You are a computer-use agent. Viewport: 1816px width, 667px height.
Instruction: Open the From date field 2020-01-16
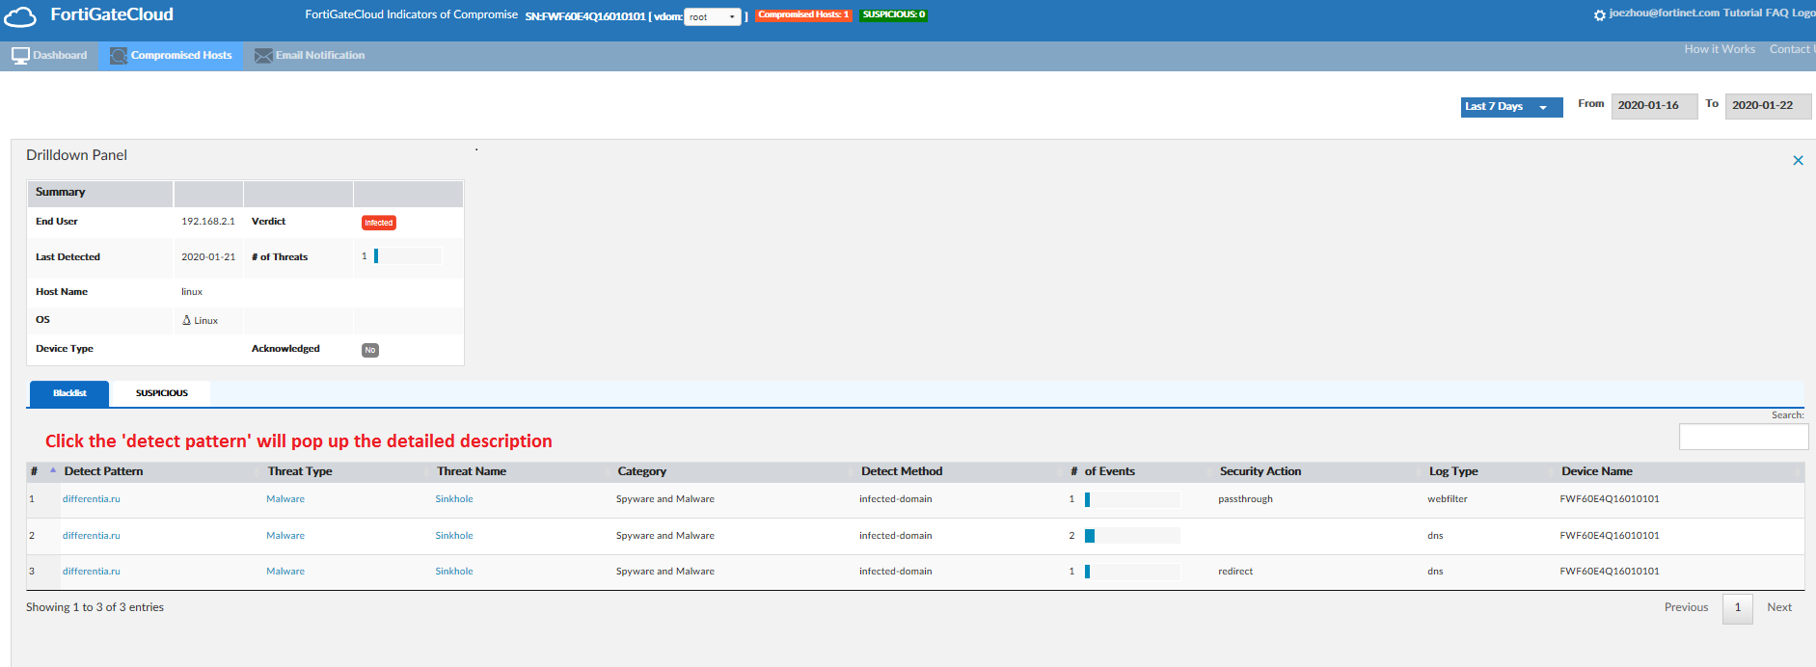1653,105
